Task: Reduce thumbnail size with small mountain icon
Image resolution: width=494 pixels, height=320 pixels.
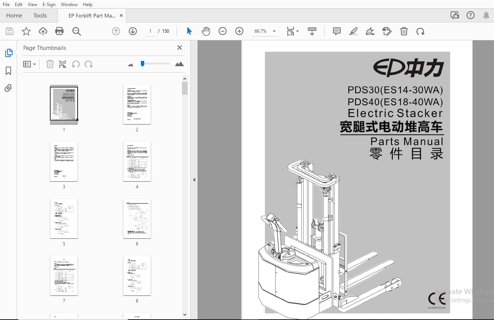Action: point(131,65)
